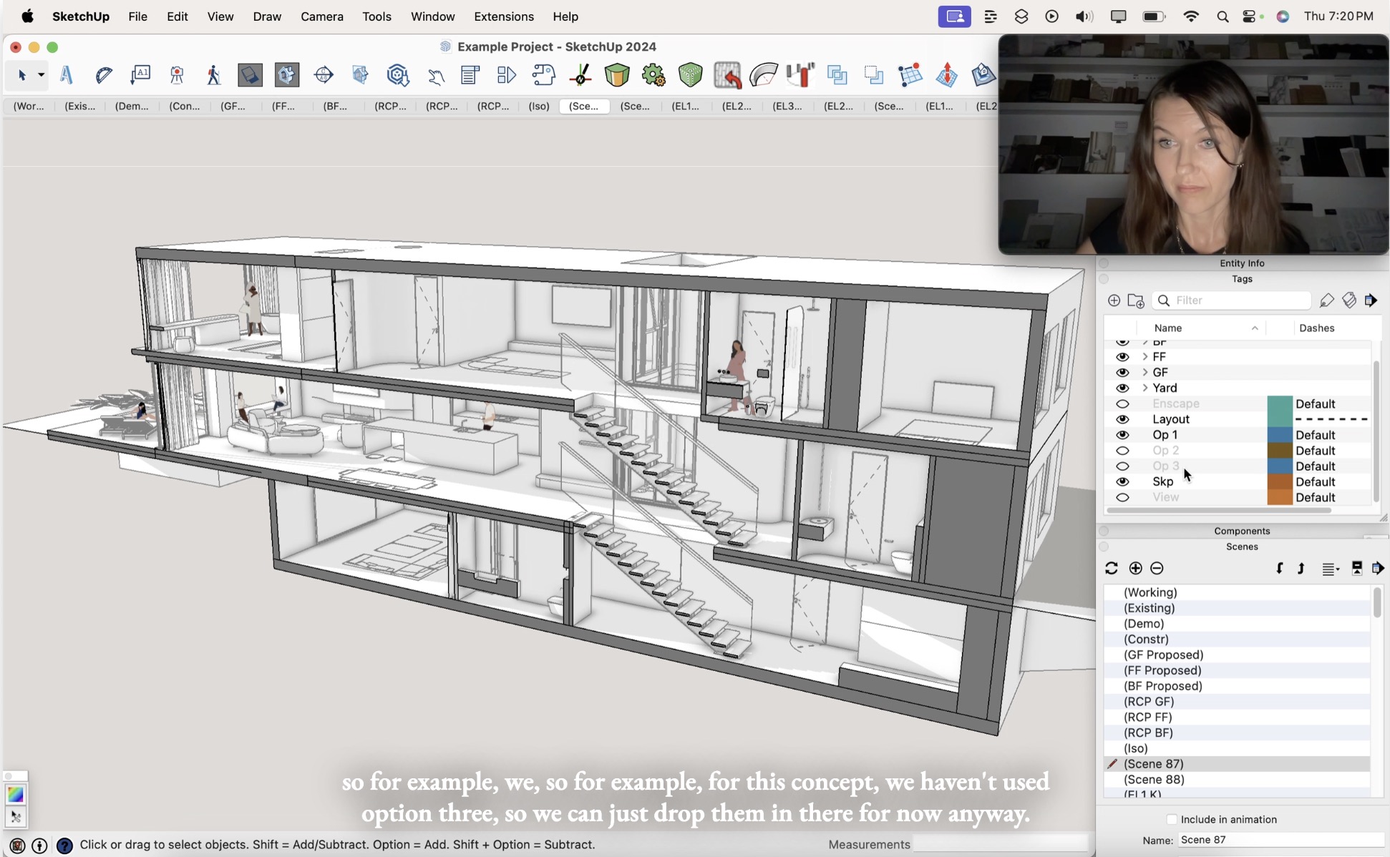Screen dimensions: 1390x857
Task: Open the Extensions menu
Action: click(503, 16)
